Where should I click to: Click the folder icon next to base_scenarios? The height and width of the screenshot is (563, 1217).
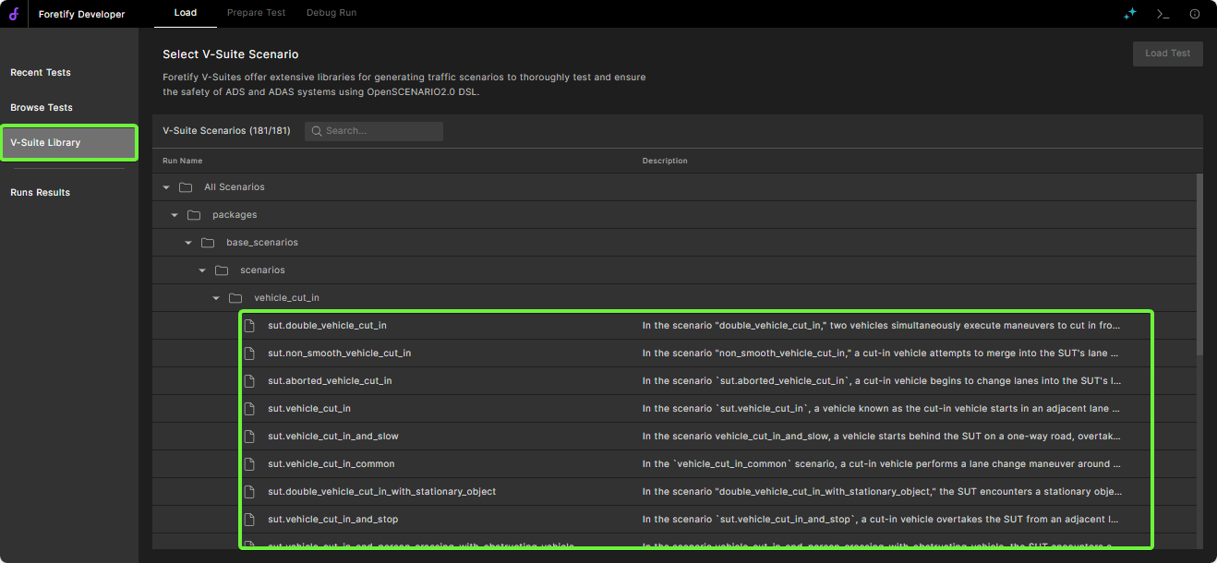pyautogui.click(x=208, y=243)
